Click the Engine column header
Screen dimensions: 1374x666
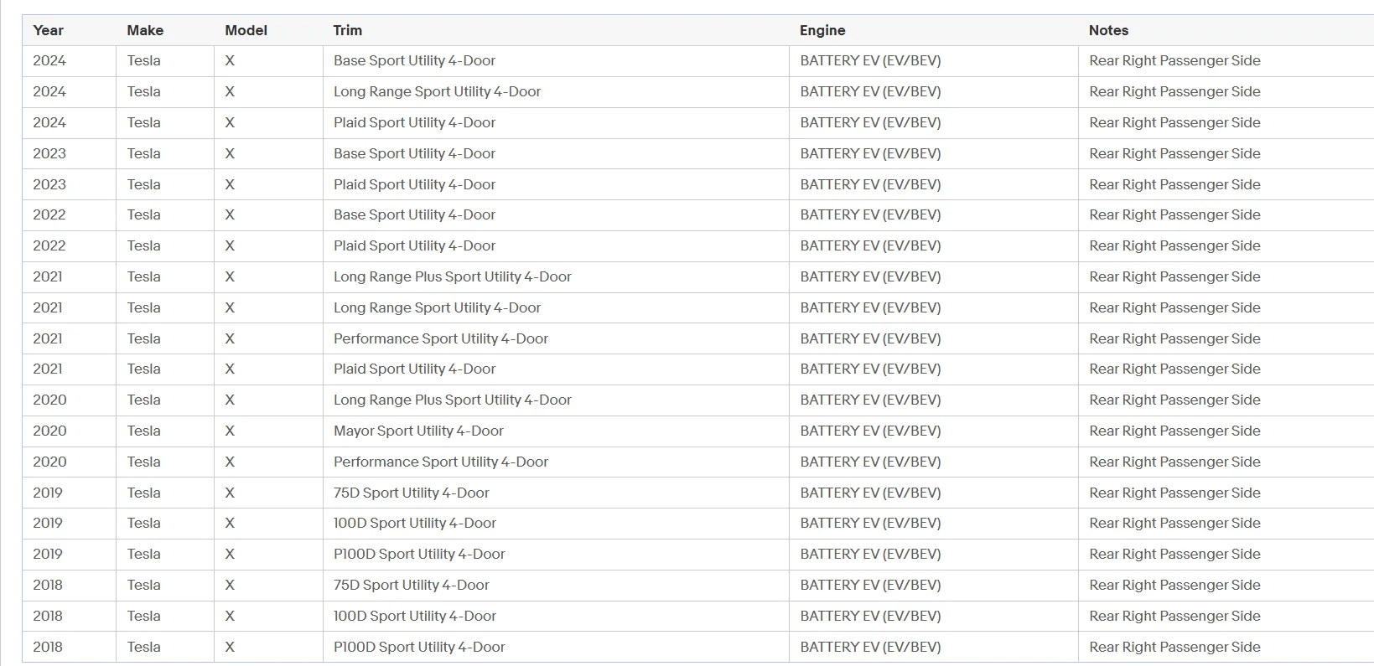click(822, 30)
